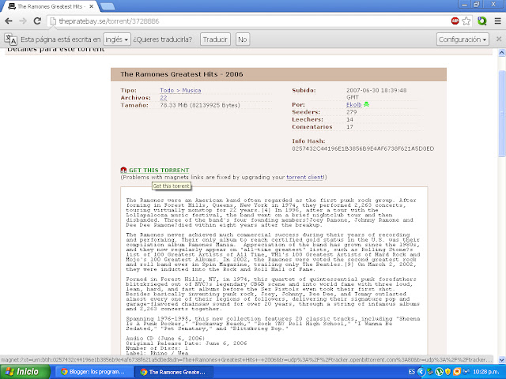Decline translation with No button
The image size is (506, 379).
pyautogui.click(x=243, y=39)
